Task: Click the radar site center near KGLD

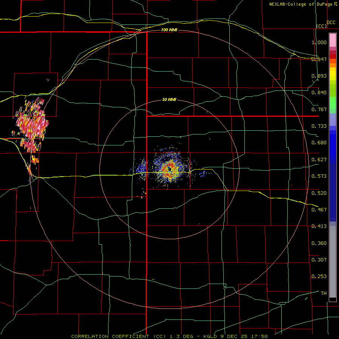Action: click(170, 169)
